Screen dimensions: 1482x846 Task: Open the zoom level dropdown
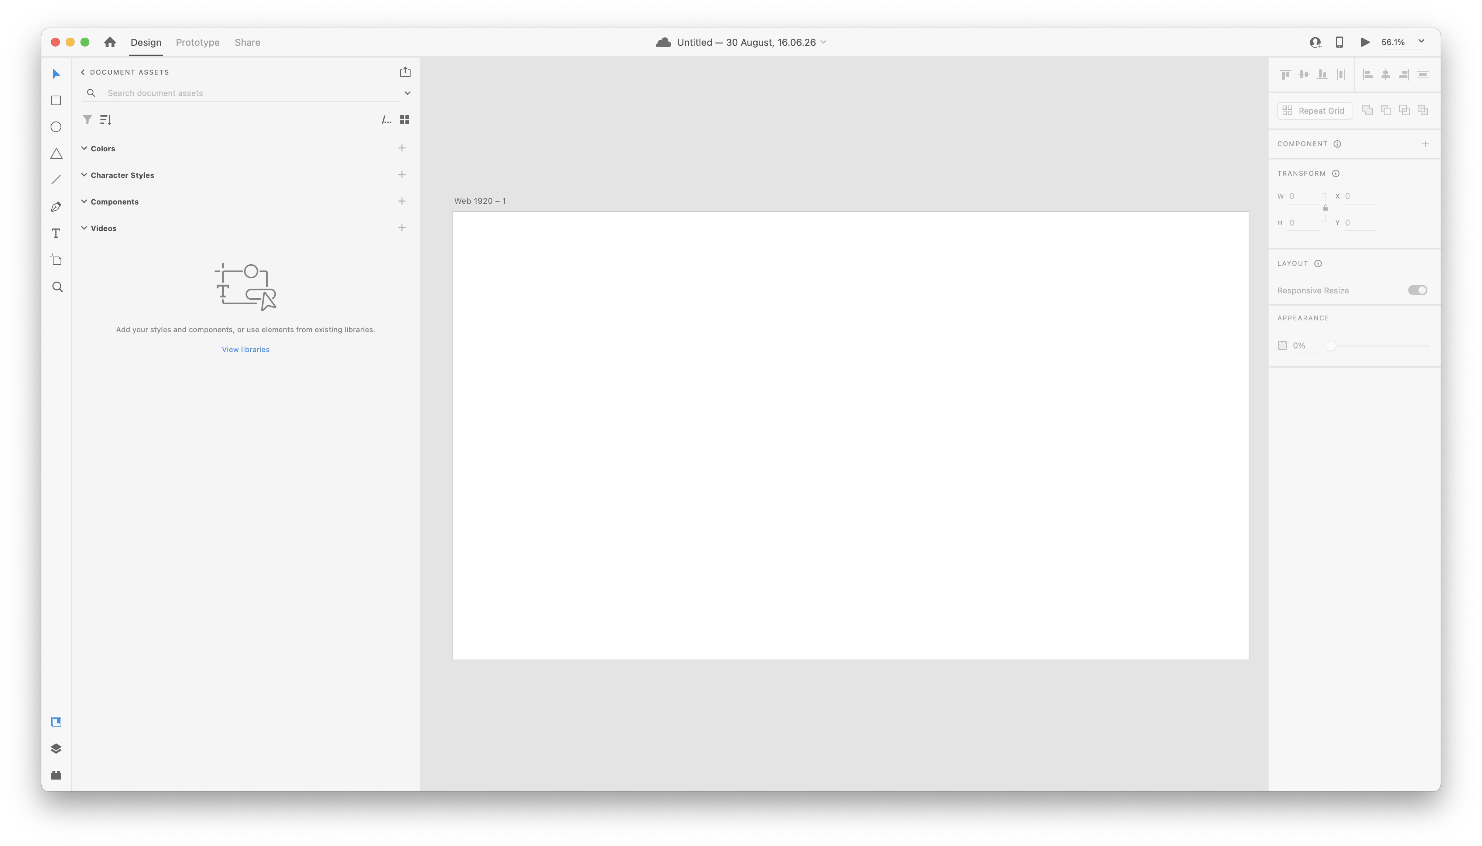coord(1421,42)
